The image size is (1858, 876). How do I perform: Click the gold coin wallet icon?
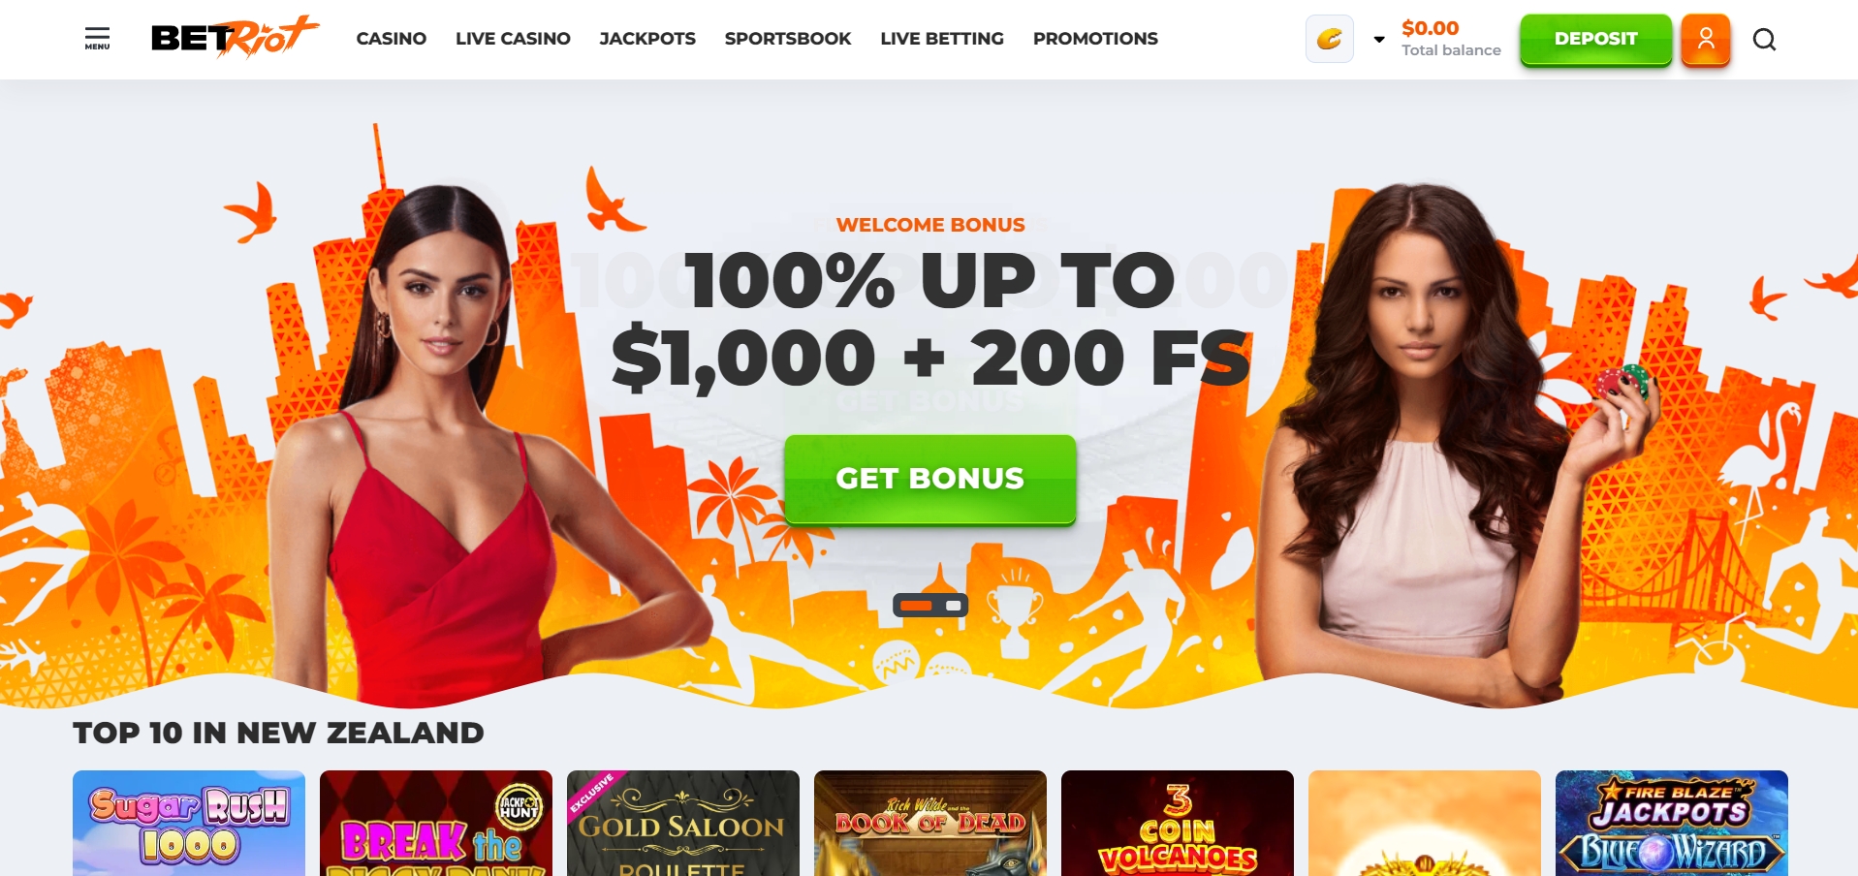1330,40
